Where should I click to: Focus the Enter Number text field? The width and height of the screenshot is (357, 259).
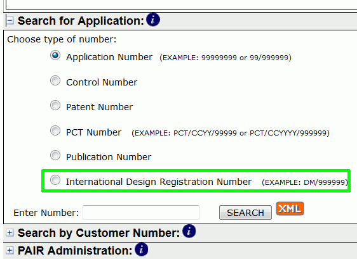(x=141, y=213)
